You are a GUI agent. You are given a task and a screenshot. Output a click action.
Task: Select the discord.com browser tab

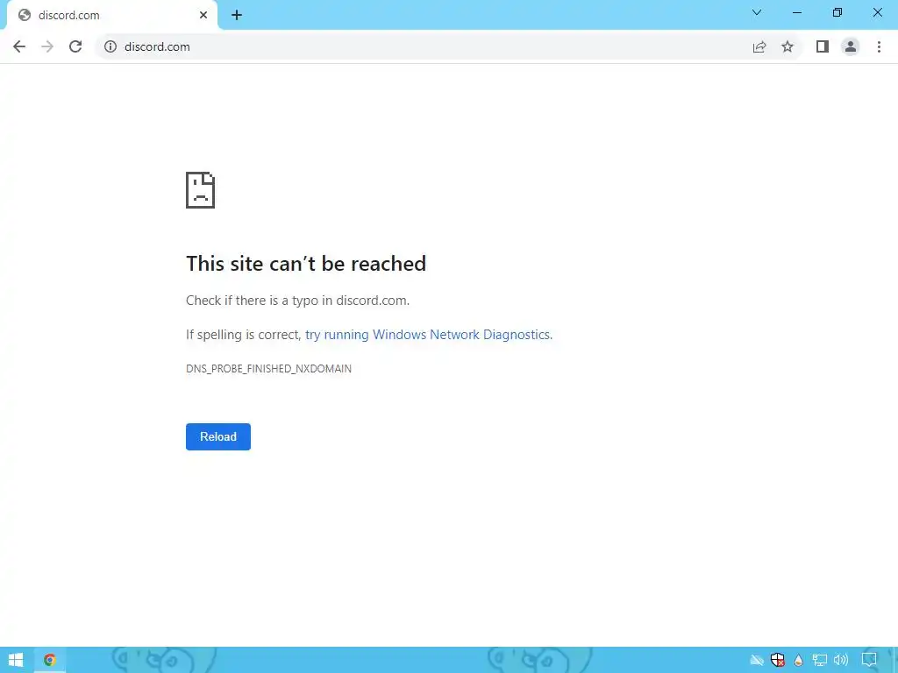pyautogui.click(x=112, y=16)
